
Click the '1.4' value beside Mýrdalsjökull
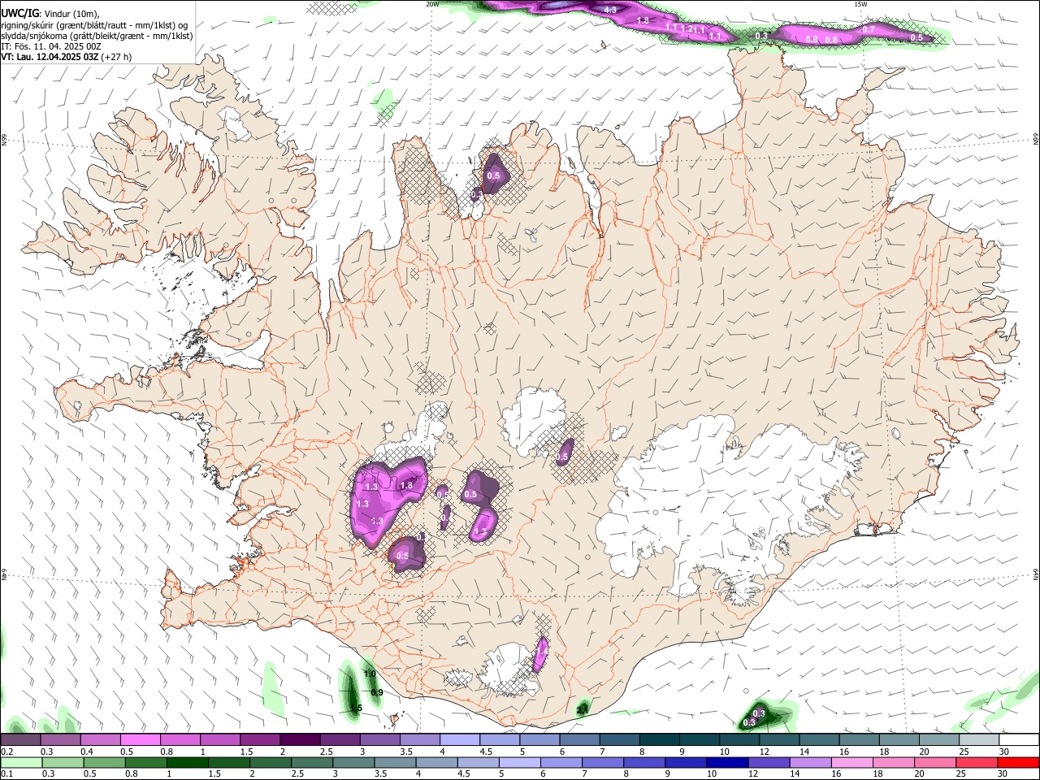(541, 652)
